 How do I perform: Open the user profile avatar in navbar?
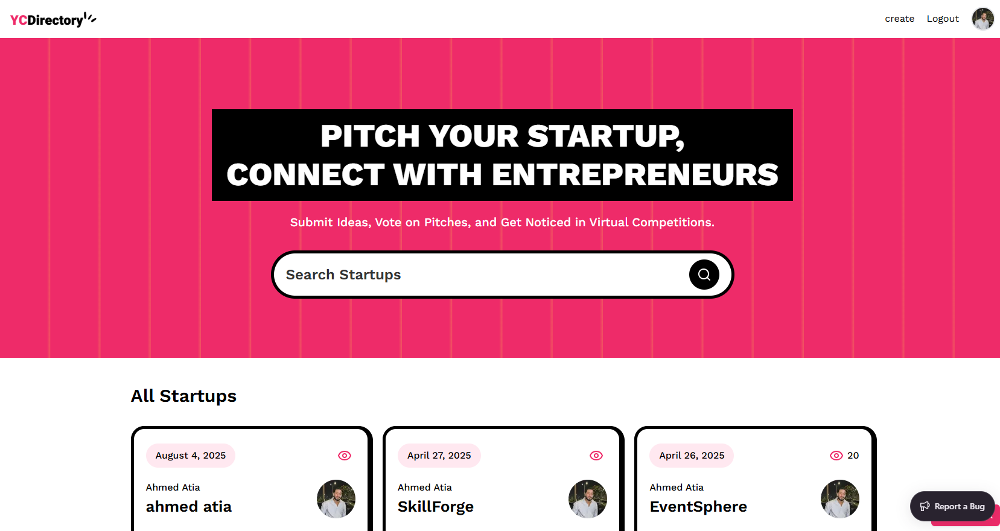click(x=982, y=19)
